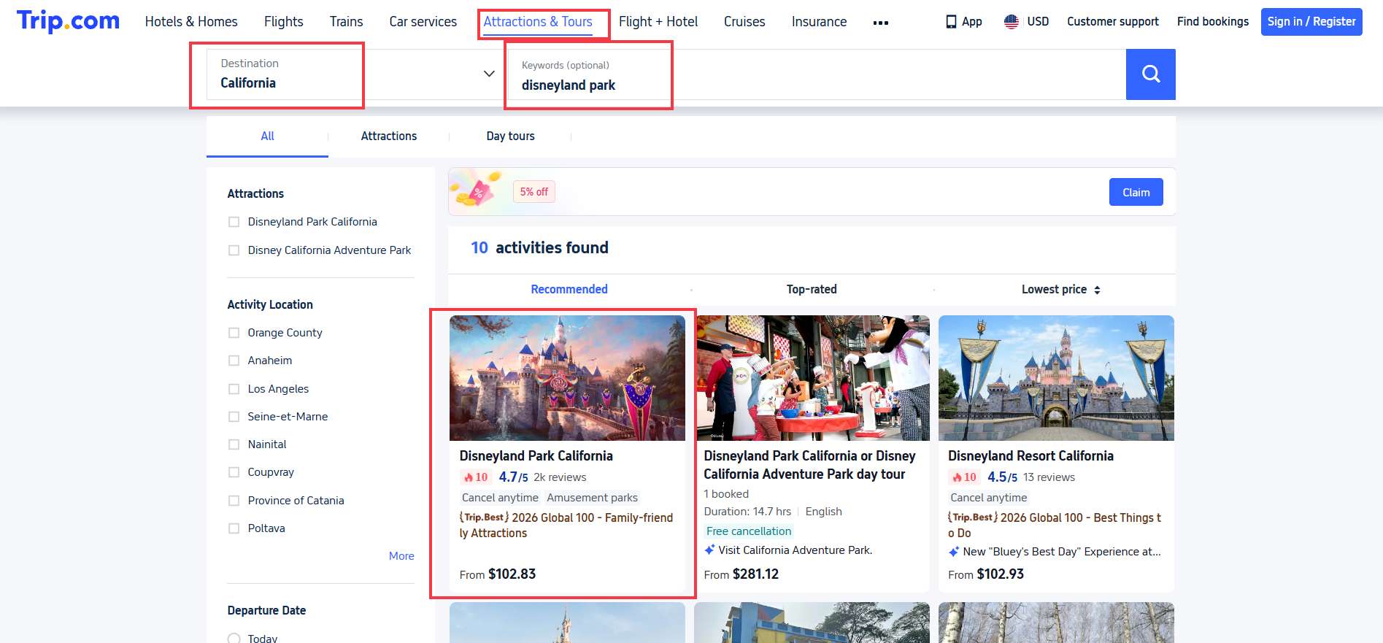Click the blue search magnifier button

[x=1150, y=74]
